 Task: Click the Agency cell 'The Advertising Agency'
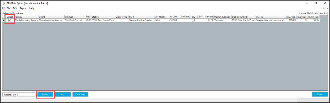click(x=26, y=20)
